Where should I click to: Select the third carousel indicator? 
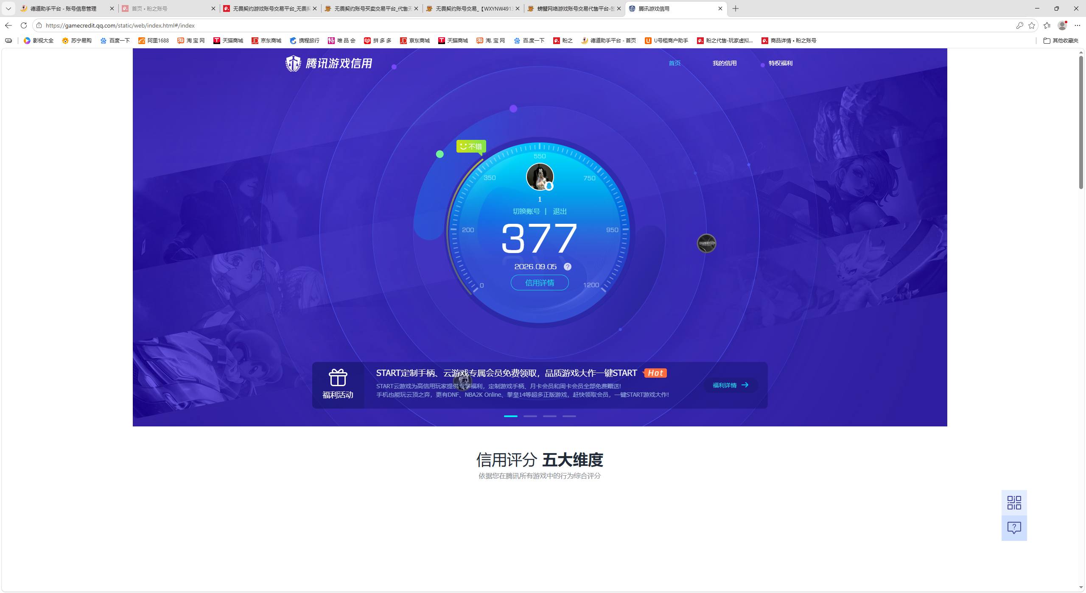point(550,416)
